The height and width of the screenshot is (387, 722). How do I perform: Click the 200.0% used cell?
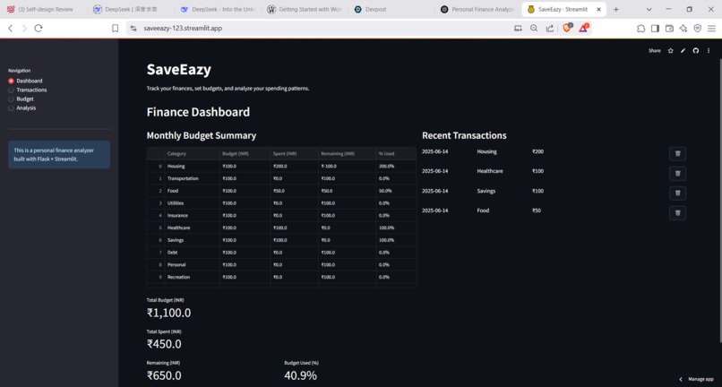pyautogui.click(x=396, y=167)
